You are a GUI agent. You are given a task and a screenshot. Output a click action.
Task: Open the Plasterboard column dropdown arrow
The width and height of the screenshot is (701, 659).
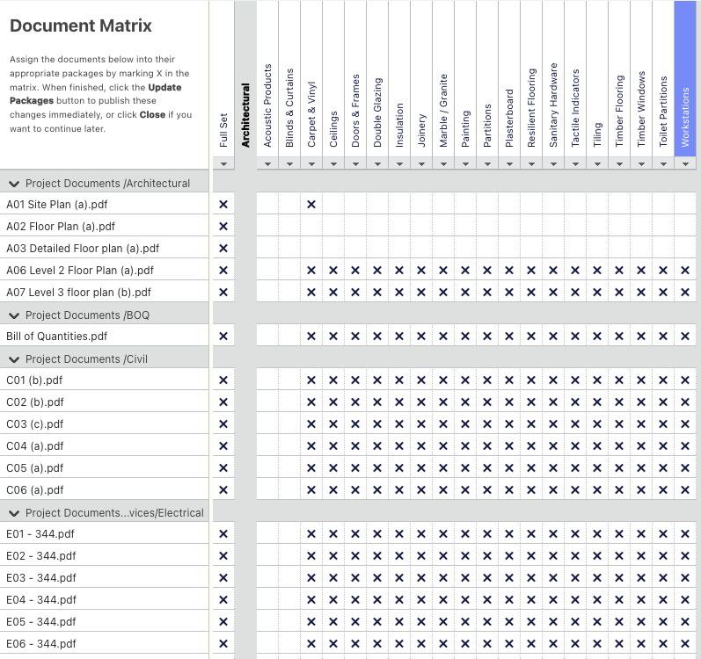pos(509,163)
